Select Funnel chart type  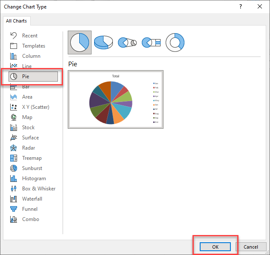pyautogui.click(x=30, y=209)
